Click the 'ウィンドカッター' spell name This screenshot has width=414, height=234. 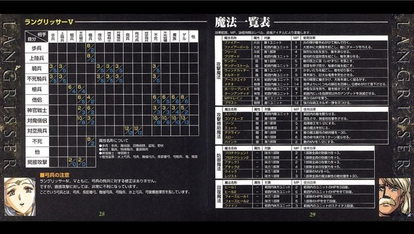click(236, 70)
